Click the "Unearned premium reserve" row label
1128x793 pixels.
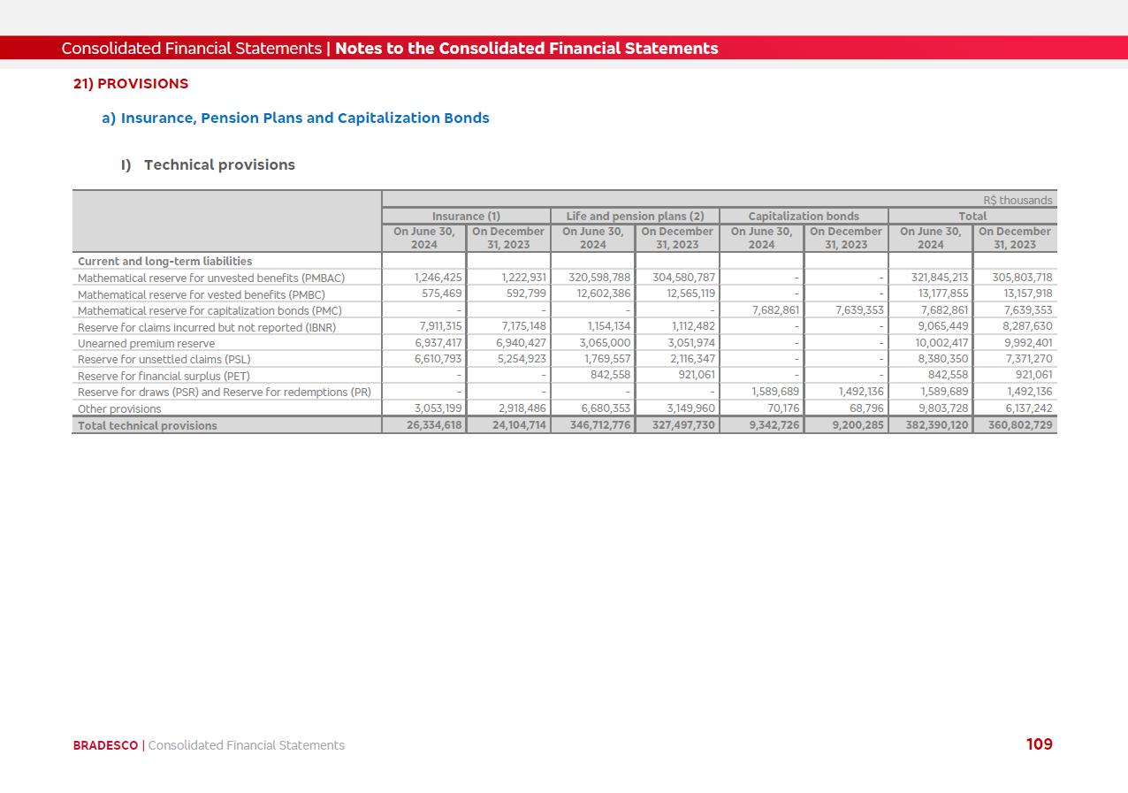146,343
